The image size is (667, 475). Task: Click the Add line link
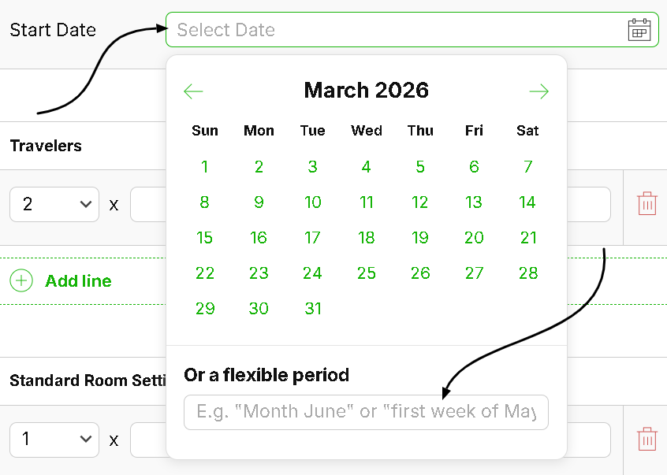coord(78,281)
